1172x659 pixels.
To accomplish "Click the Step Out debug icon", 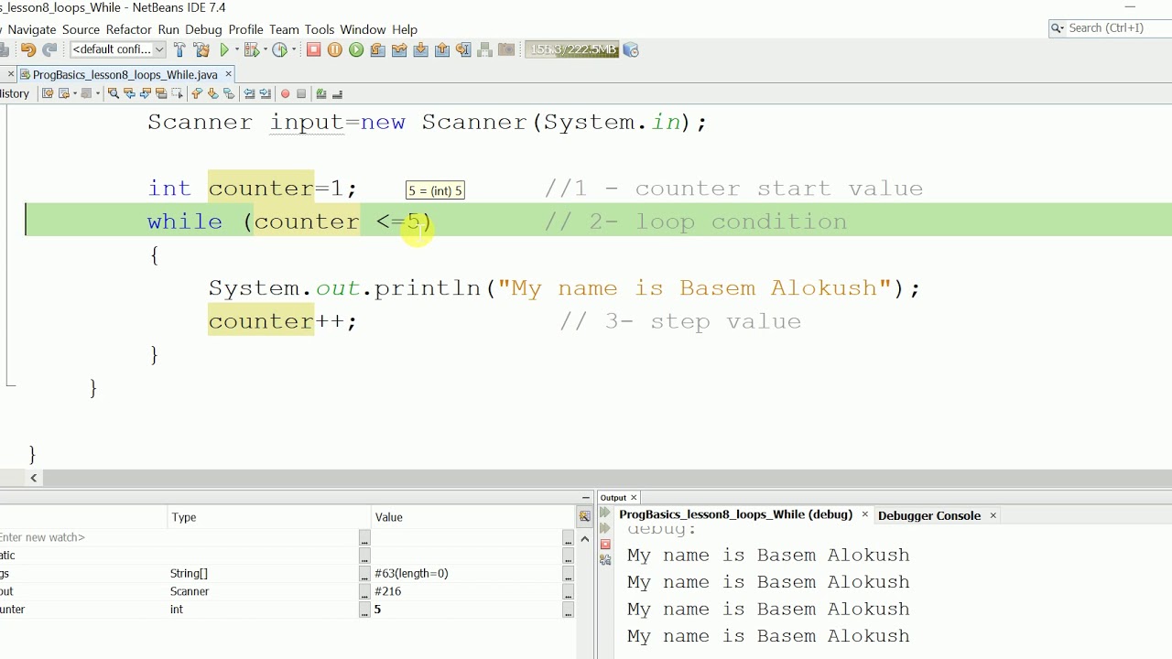I will 442,49.
